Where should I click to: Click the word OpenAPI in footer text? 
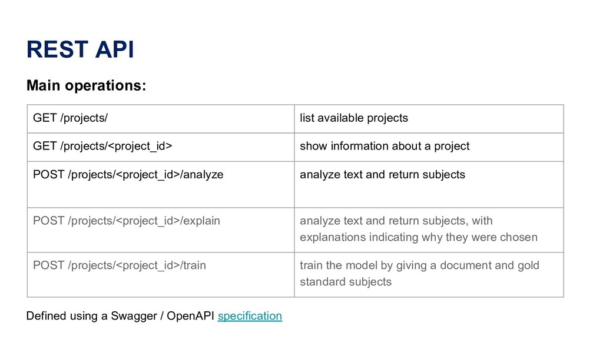click(191, 316)
